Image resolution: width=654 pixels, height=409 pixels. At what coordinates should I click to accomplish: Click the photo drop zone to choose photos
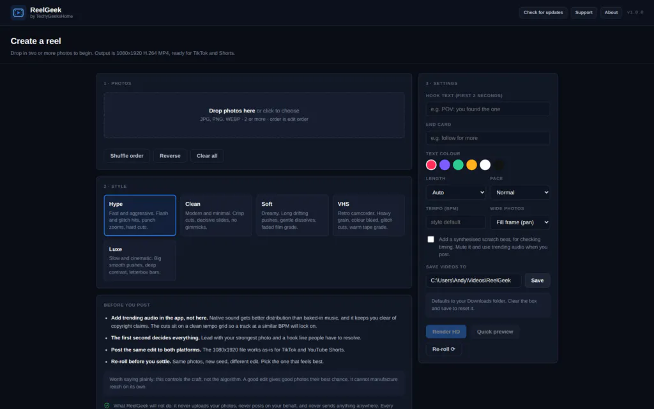254,115
